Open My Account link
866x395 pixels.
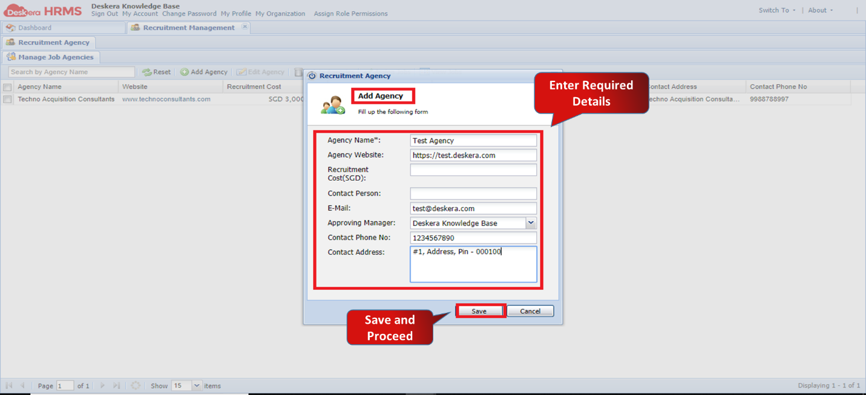click(x=140, y=14)
